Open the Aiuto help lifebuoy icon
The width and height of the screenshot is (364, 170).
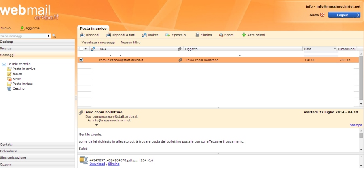click(322, 15)
